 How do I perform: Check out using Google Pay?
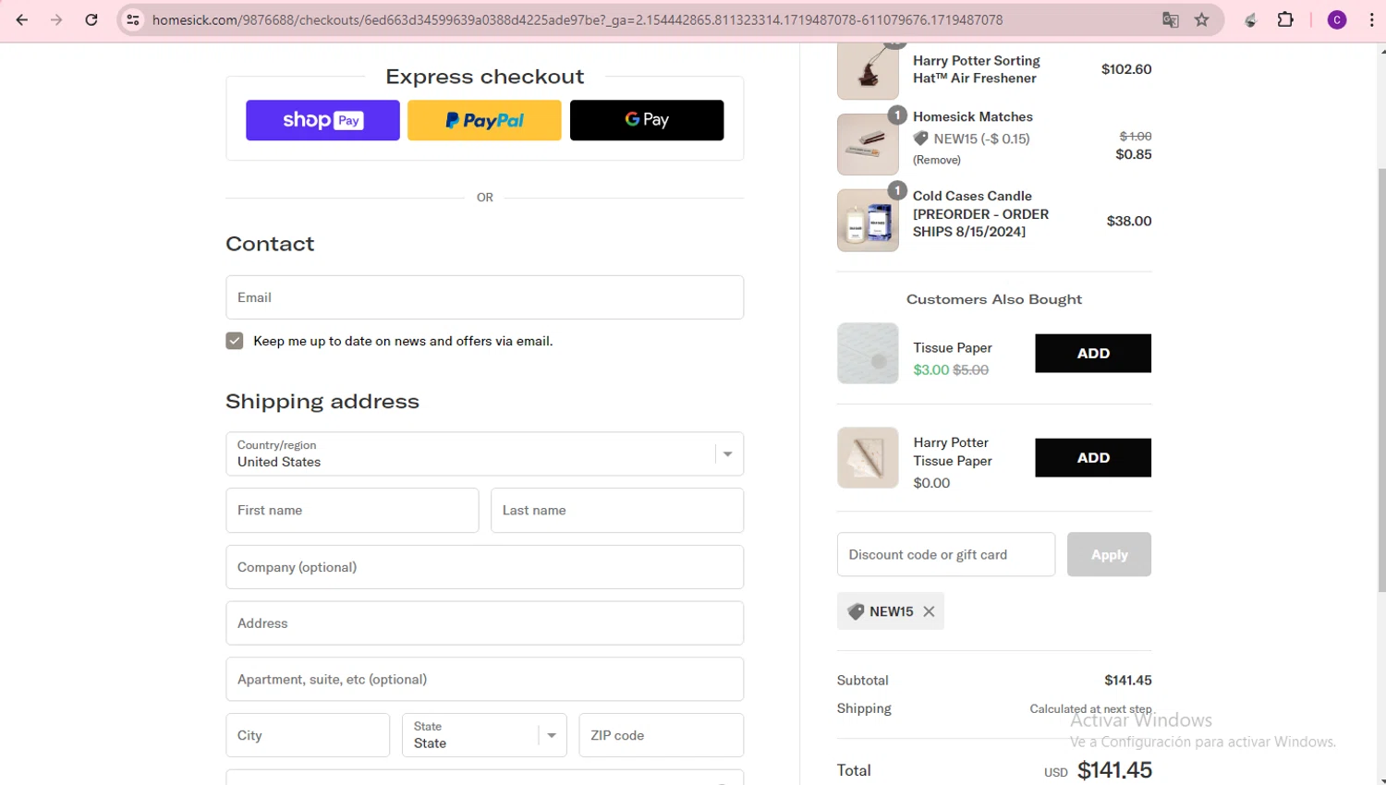[647, 120]
